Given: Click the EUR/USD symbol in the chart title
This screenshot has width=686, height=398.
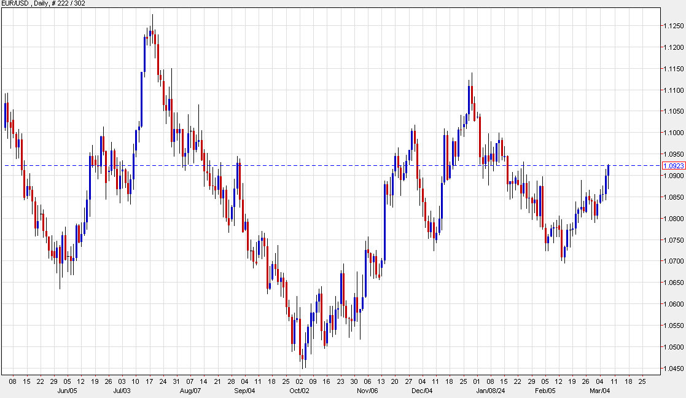Looking at the screenshot, I should pos(14,3).
